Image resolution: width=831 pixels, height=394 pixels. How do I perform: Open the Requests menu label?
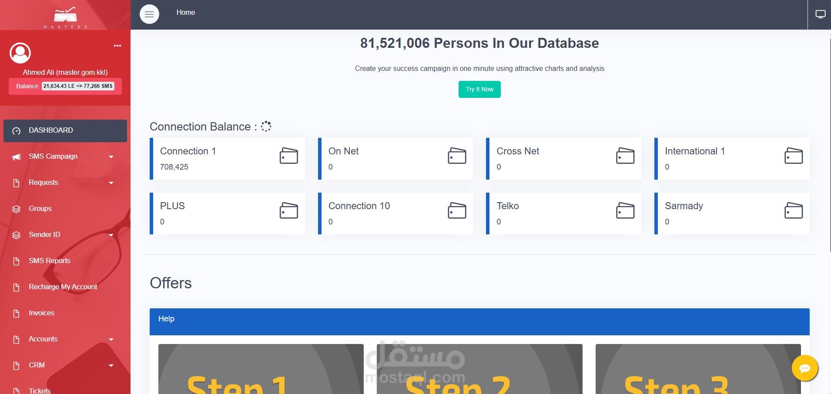[x=44, y=183]
